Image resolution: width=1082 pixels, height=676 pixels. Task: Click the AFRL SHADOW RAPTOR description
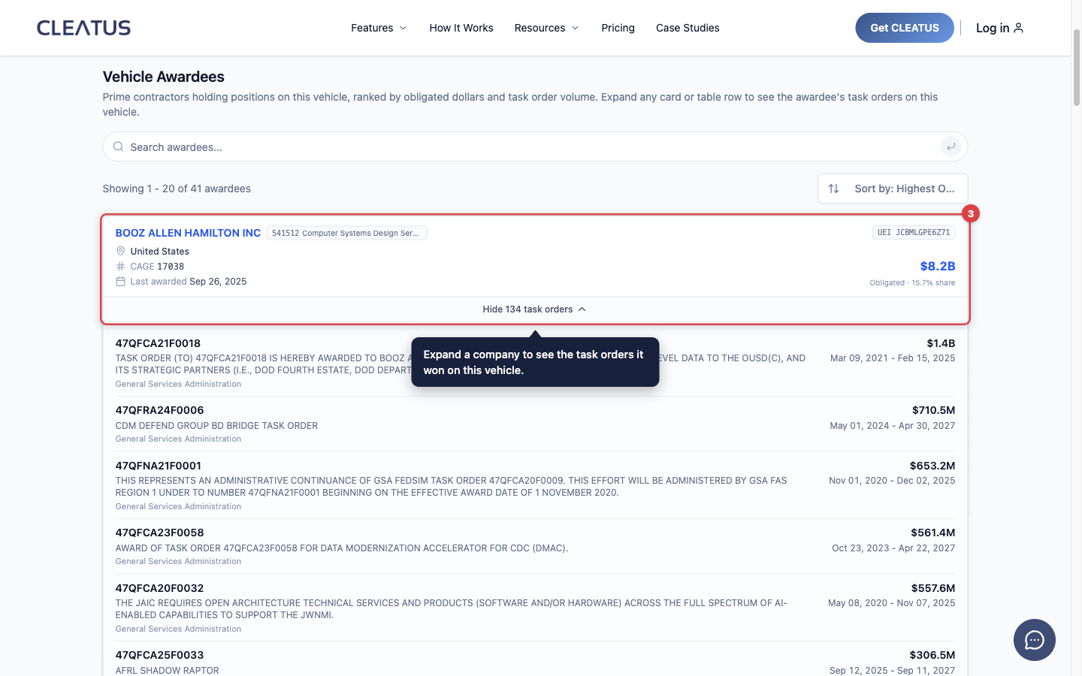coord(168,671)
